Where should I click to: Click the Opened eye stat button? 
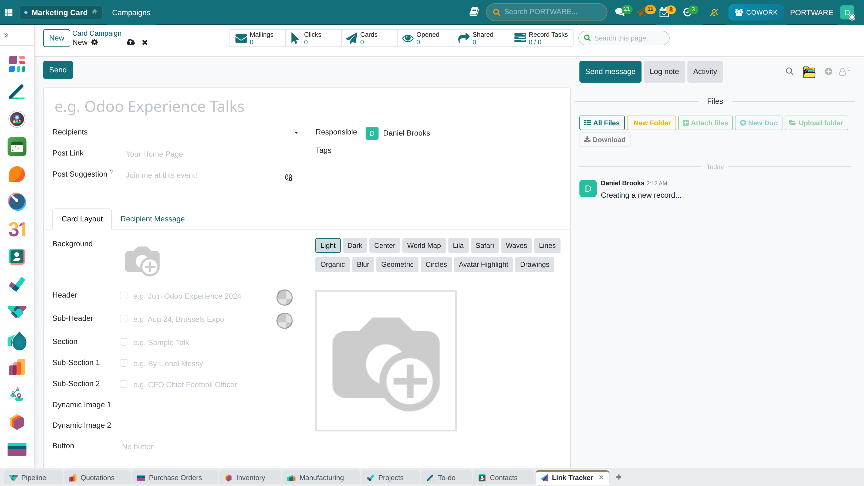tap(426, 38)
